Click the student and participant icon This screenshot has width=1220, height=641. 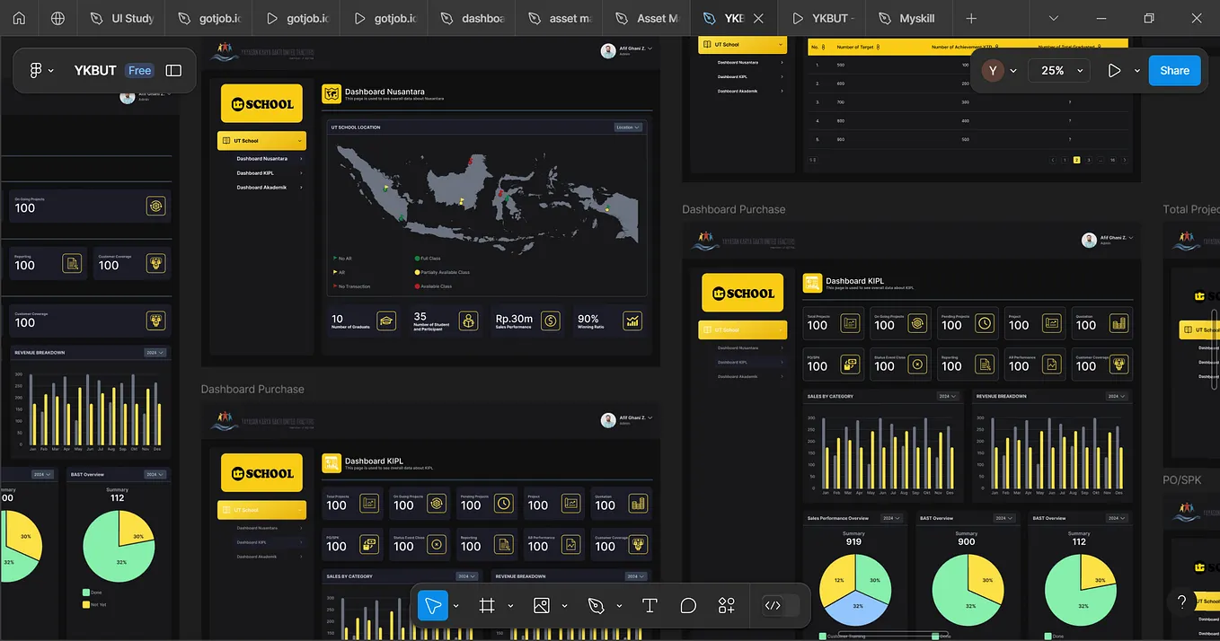pyautogui.click(x=468, y=320)
